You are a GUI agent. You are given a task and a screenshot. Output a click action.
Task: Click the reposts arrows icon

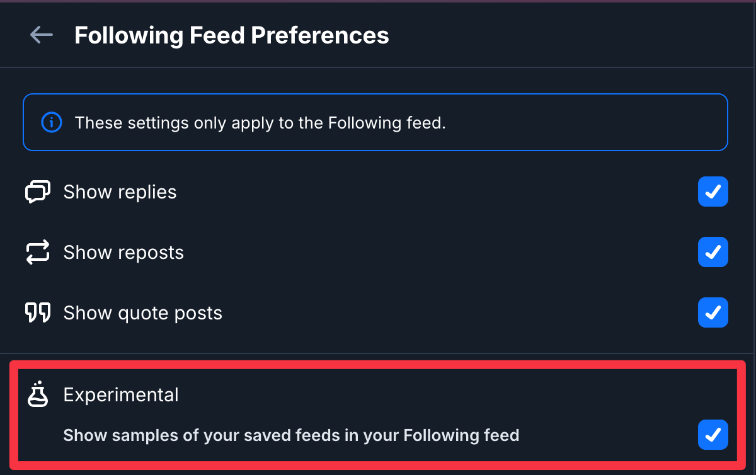pos(38,253)
